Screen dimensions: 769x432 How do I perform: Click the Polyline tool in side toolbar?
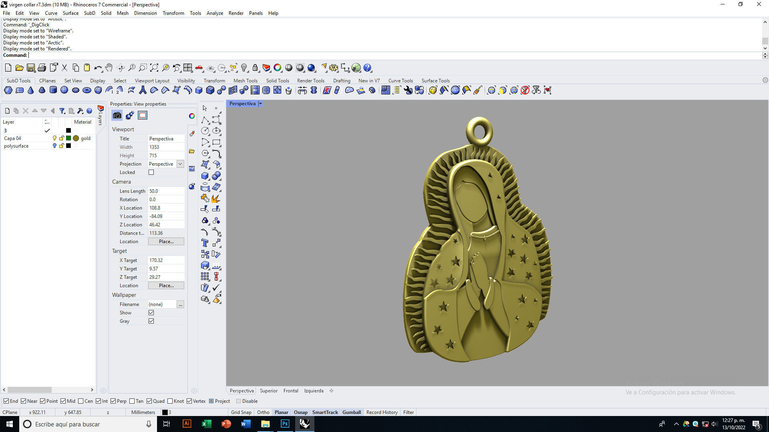pyautogui.click(x=205, y=120)
